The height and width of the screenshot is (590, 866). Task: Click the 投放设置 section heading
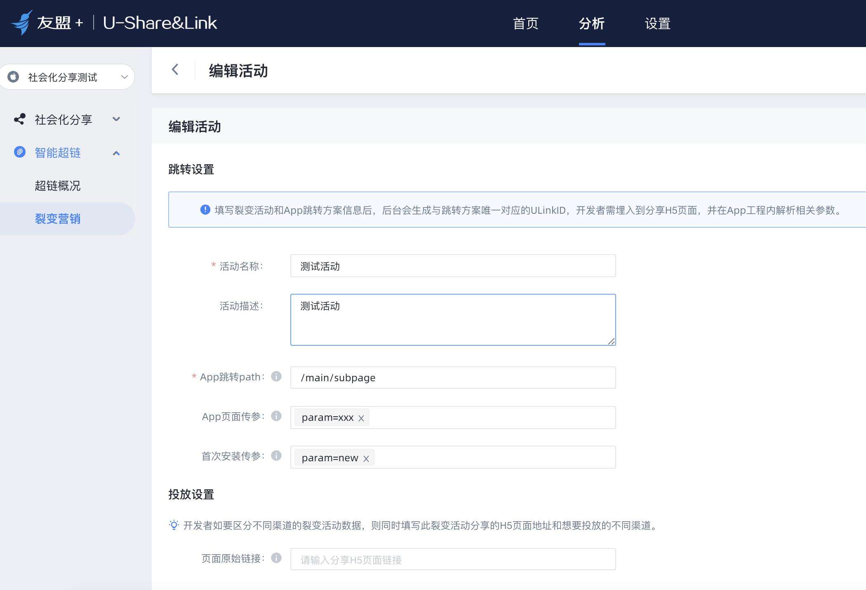point(191,494)
